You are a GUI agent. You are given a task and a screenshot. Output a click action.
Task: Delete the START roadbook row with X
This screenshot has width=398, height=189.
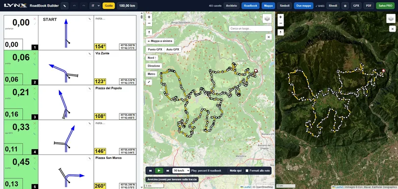point(35,19)
